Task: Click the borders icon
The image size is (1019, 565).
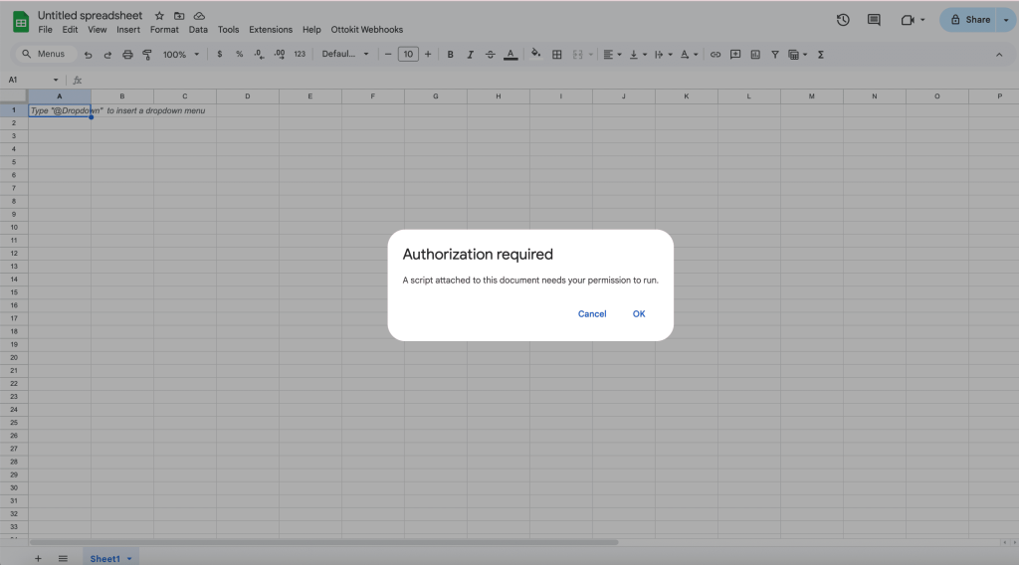Action: click(x=557, y=55)
